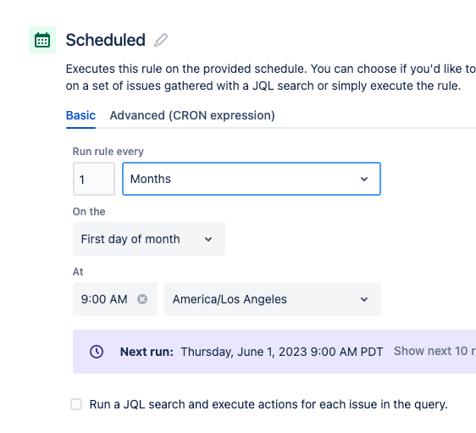Click the chevron arrow in Months selector

pos(364,179)
